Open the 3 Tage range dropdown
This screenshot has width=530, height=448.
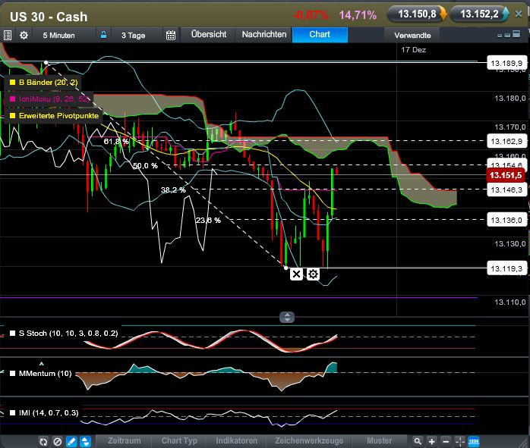(x=133, y=35)
